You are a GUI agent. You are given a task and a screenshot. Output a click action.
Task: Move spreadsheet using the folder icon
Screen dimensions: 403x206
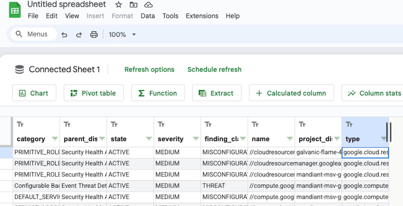pyautogui.click(x=133, y=5)
